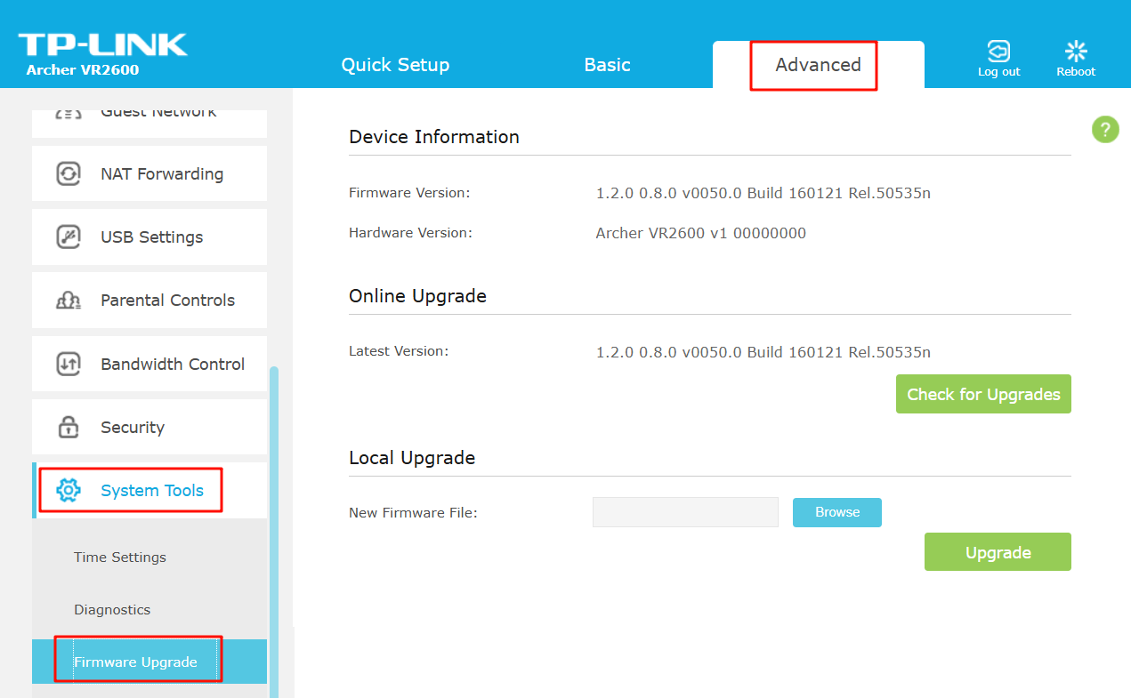Click Browse to choose a firmware file

(836, 512)
